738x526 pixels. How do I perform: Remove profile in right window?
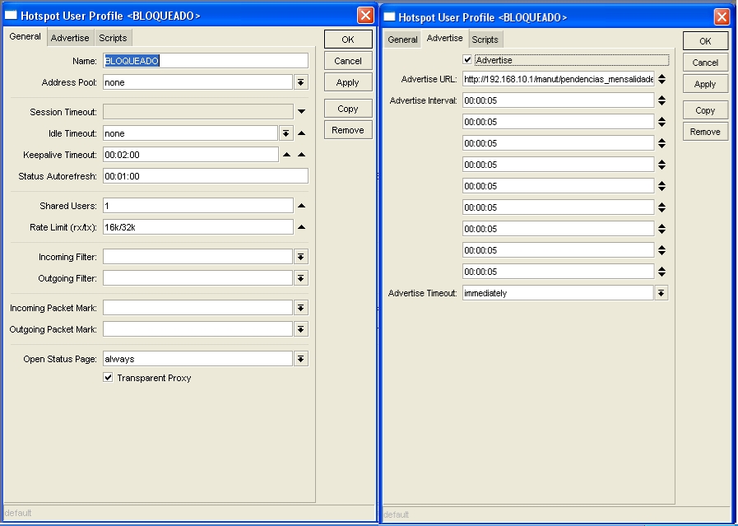pyautogui.click(x=705, y=132)
